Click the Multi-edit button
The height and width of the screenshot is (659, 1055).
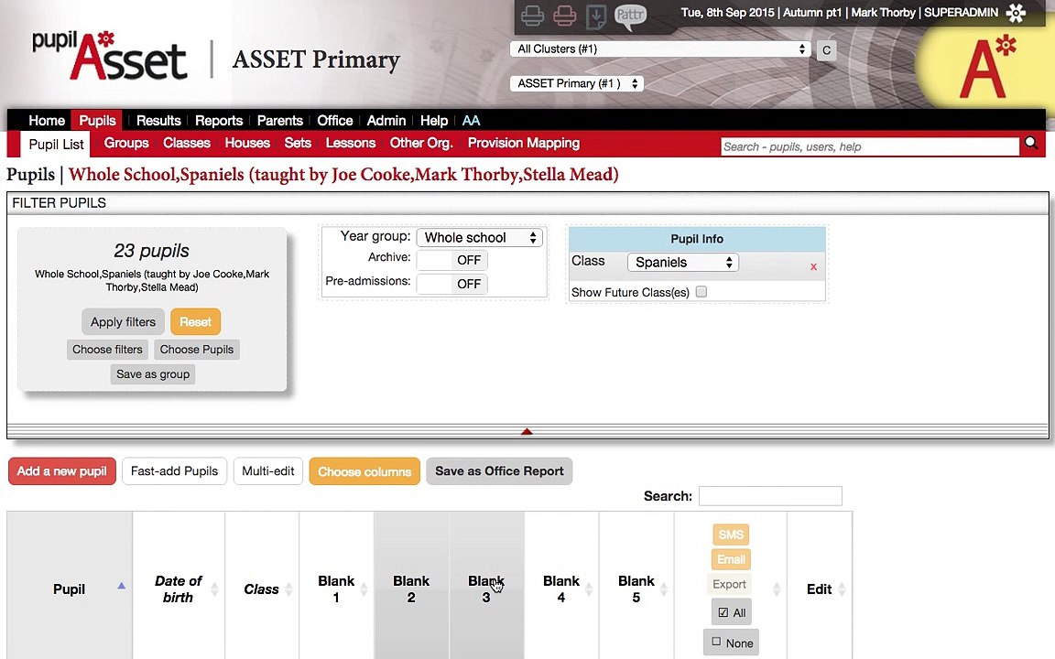[267, 471]
